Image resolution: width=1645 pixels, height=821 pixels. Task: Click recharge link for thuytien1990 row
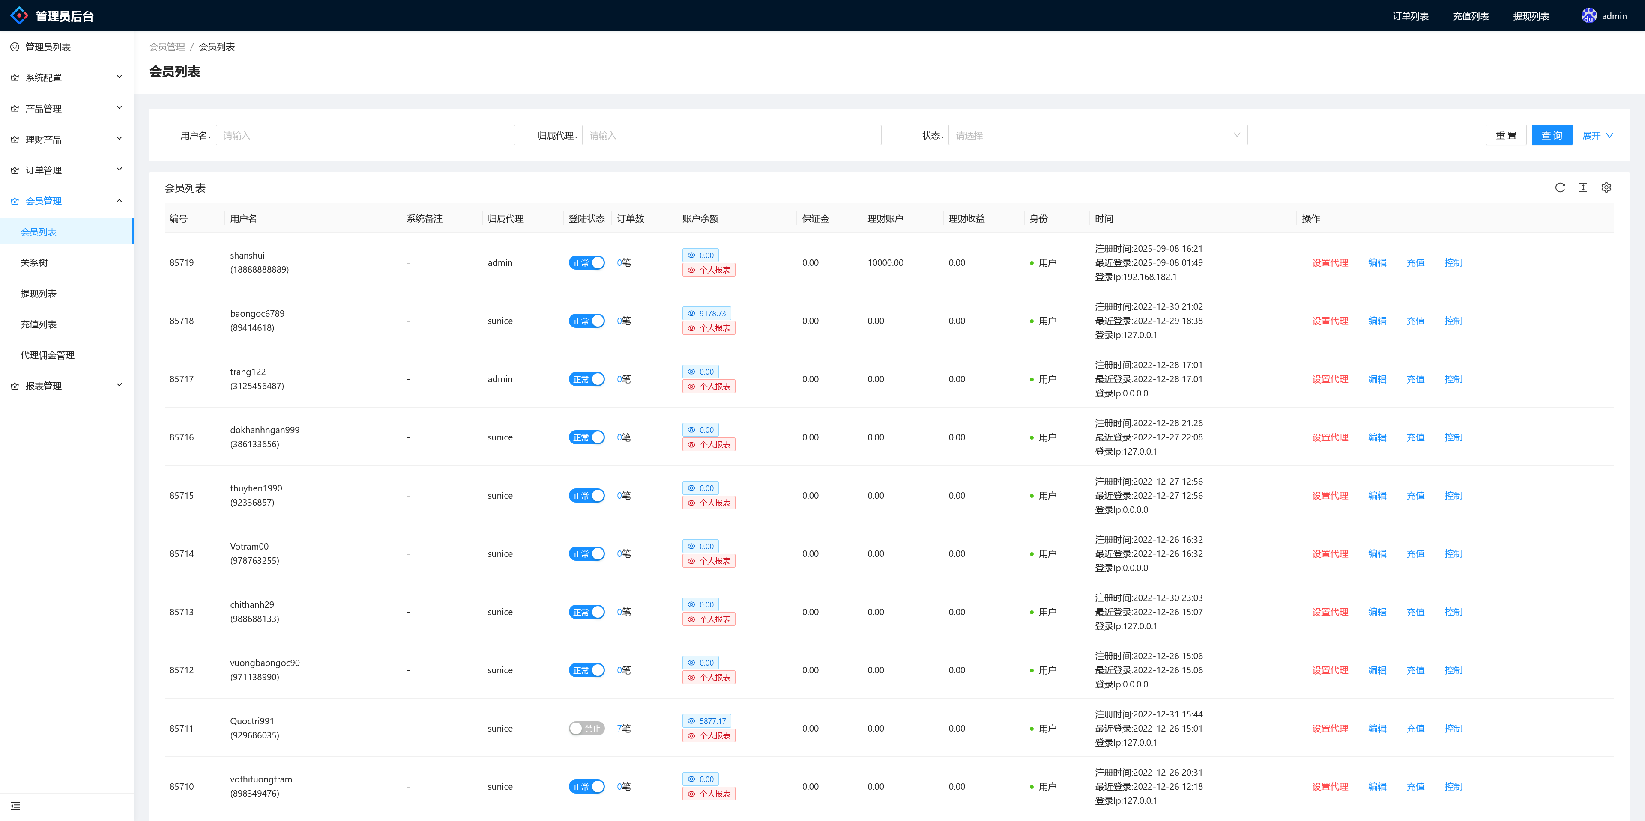[1415, 496]
